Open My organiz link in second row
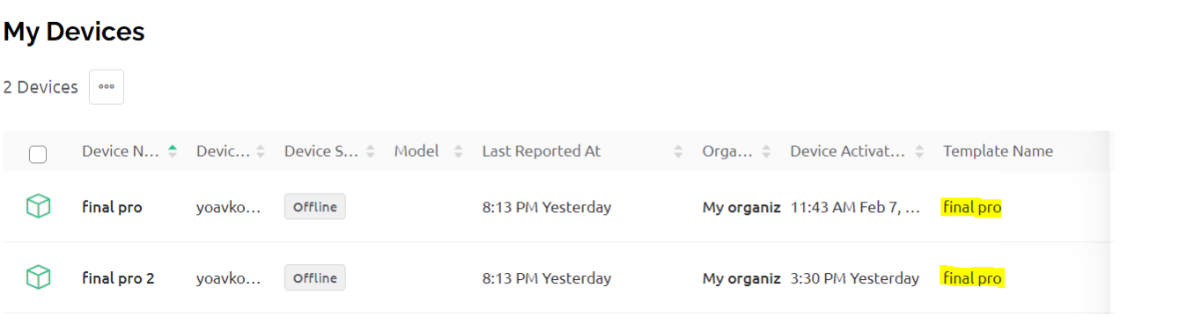Viewport: 1194px width, 317px height. [741, 278]
